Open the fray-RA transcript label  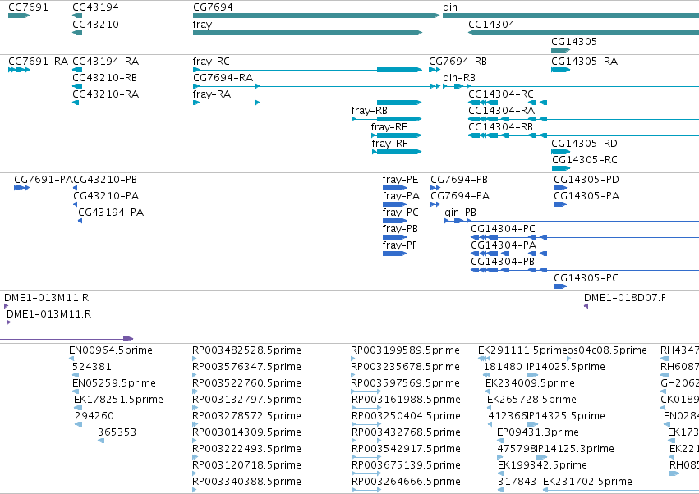pyautogui.click(x=212, y=94)
